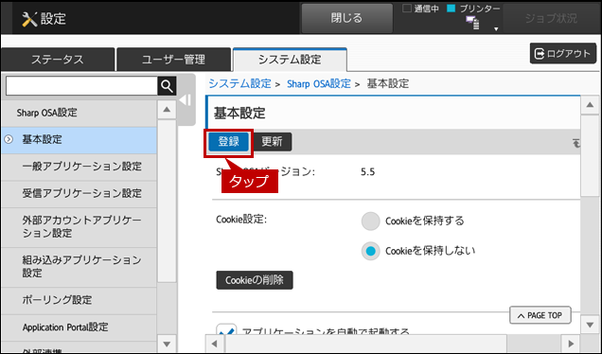Click the printer status icon

(472, 23)
